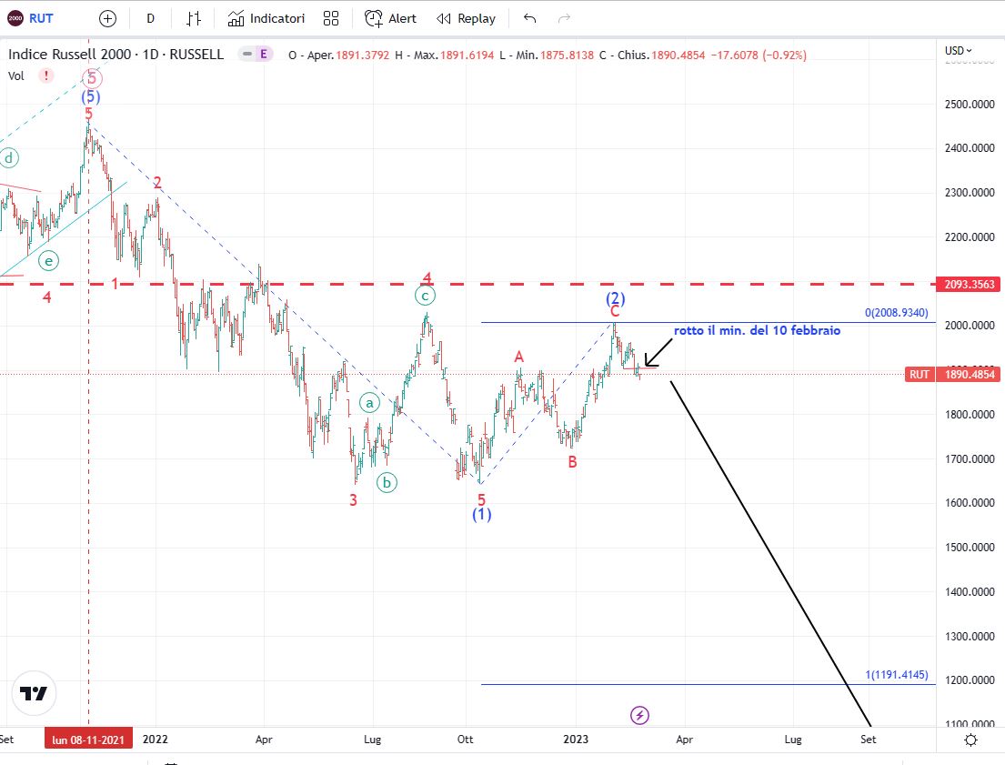1005x765 pixels.
Task: Create an Alert
Action: [390, 18]
